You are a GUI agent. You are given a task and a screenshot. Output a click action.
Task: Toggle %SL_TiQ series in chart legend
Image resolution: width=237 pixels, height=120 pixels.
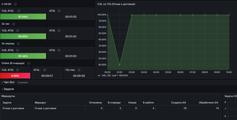click(x=106, y=75)
